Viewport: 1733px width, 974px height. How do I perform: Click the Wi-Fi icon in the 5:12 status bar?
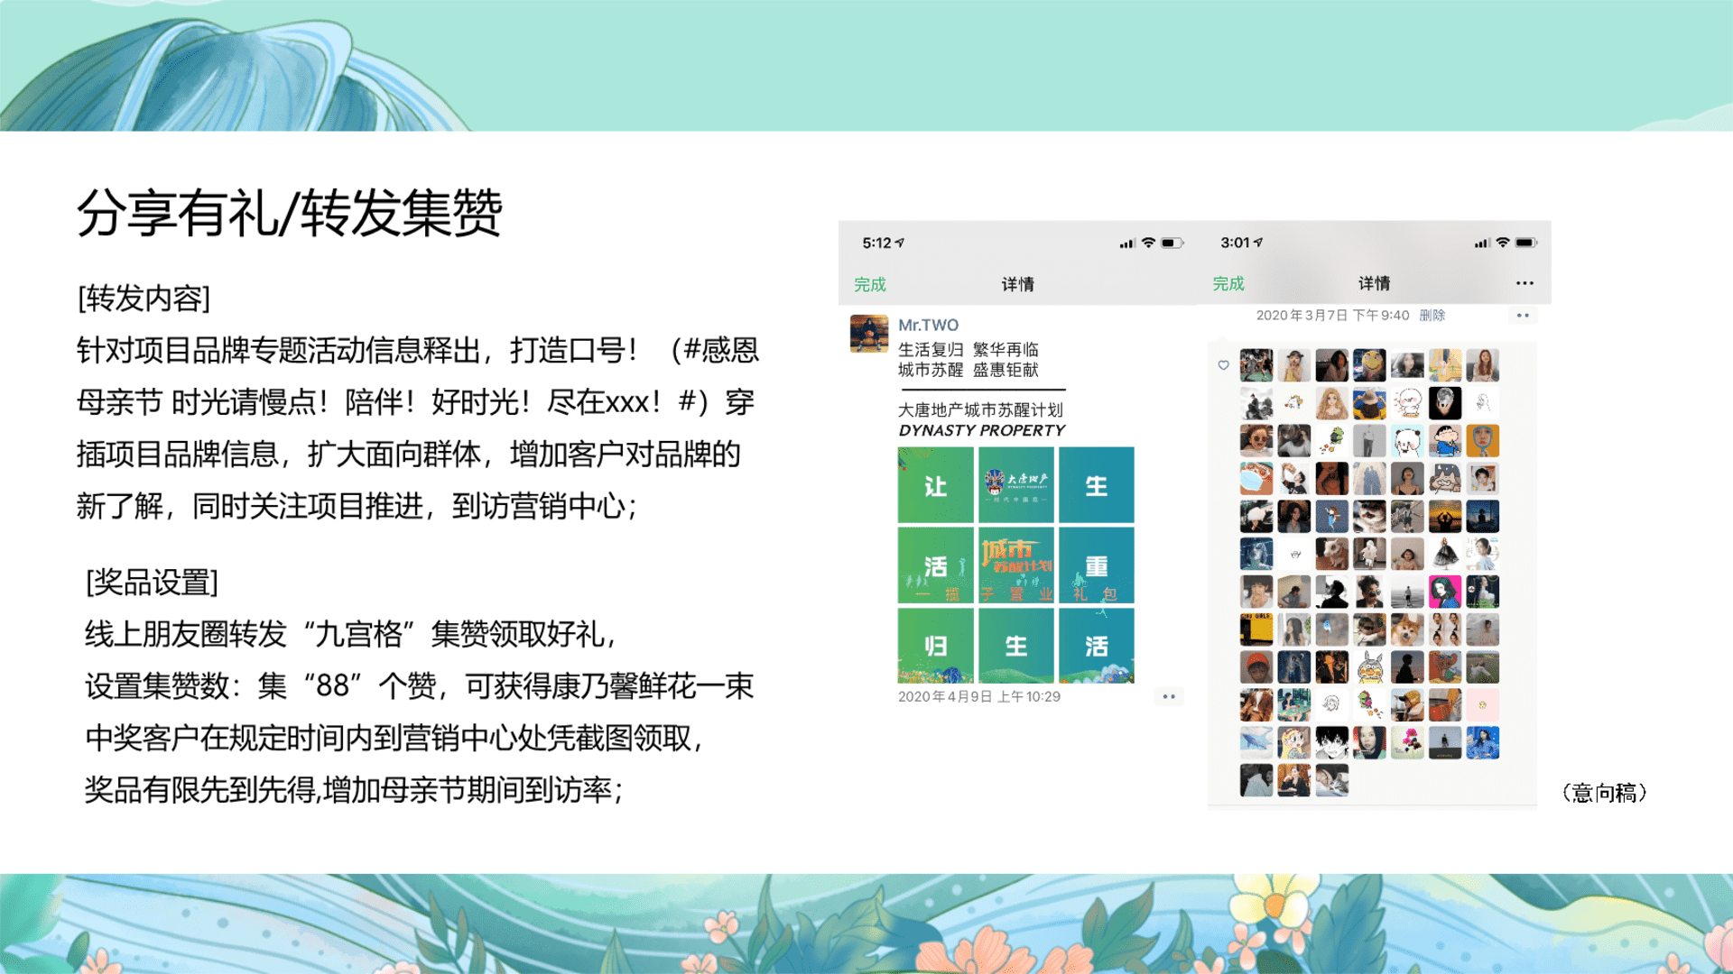click(1148, 243)
